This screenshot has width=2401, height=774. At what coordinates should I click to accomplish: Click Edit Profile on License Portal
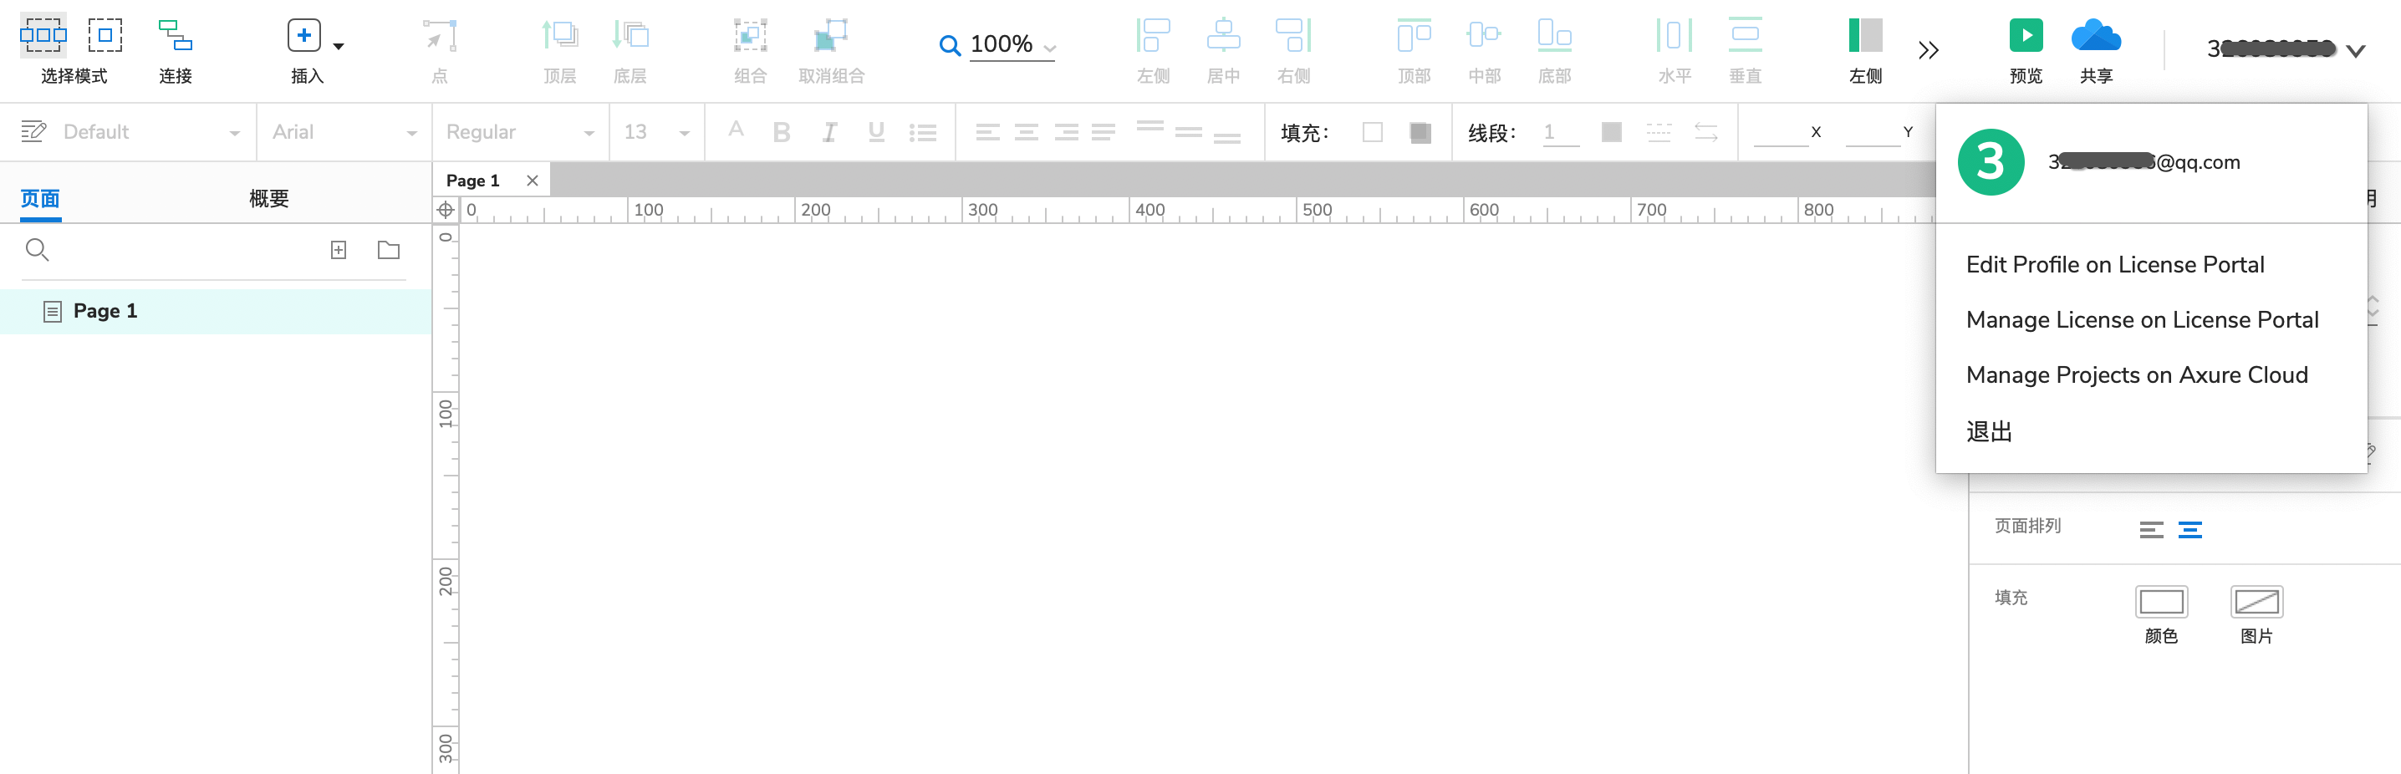coord(2115,264)
